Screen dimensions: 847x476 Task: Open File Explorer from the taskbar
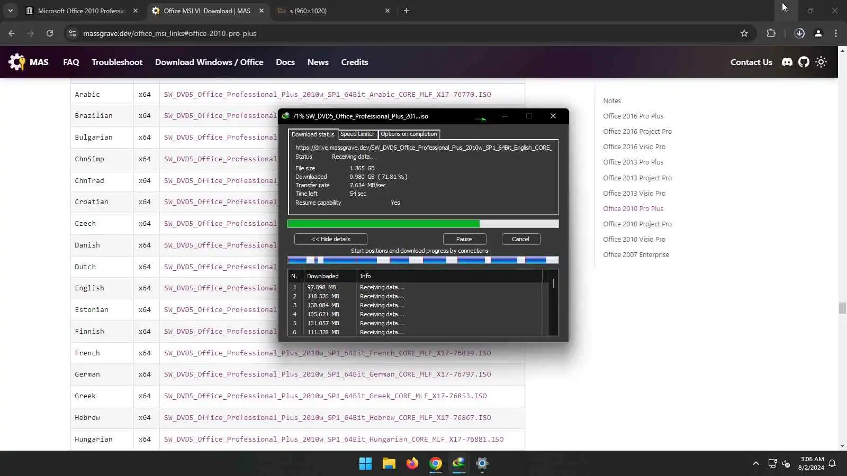click(x=389, y=464)
